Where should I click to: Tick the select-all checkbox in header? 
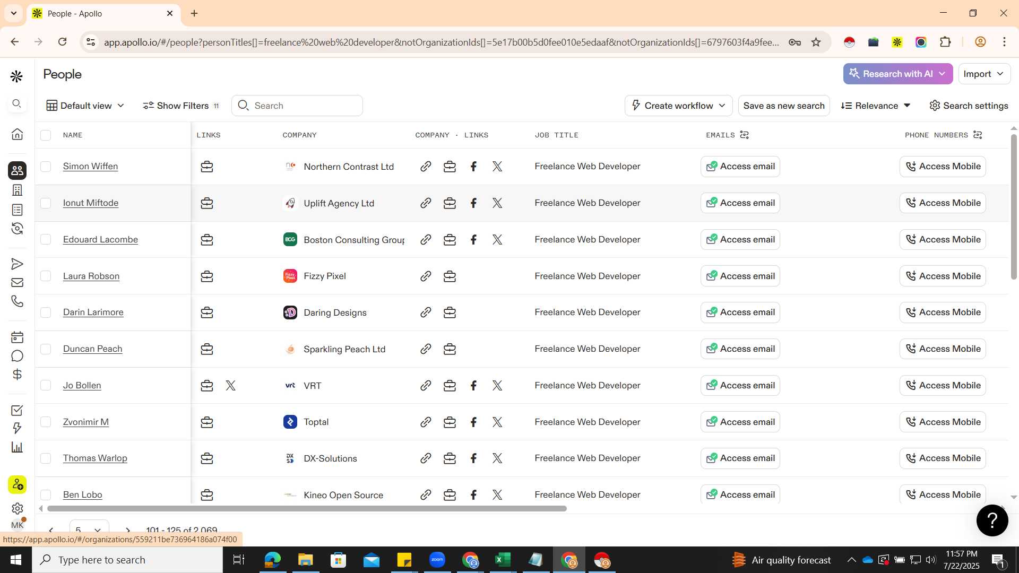tap(46, 135)
